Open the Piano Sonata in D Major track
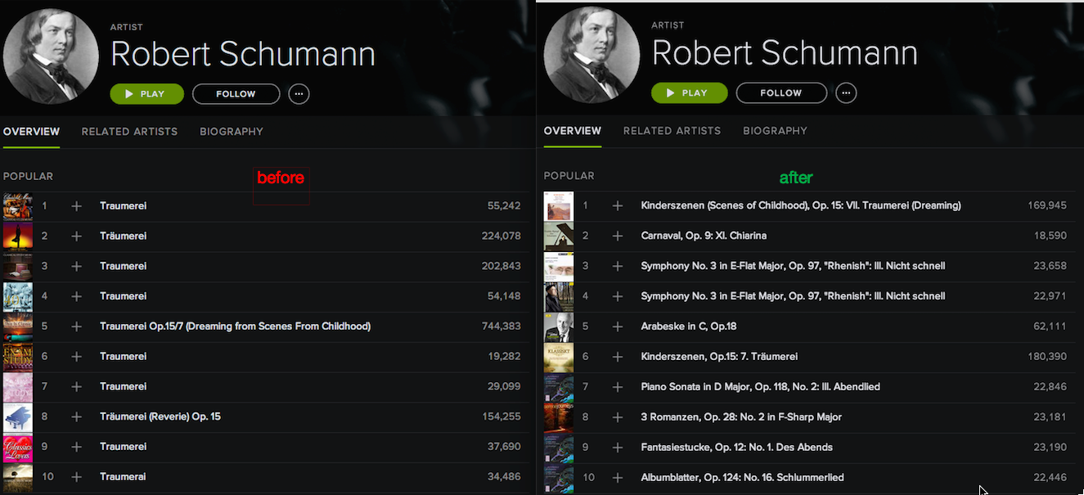The width and height of the screenshot is (1084, 495). coord(760,387)
